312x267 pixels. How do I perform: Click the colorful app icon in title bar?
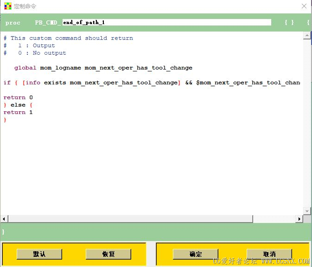[7, 6]
